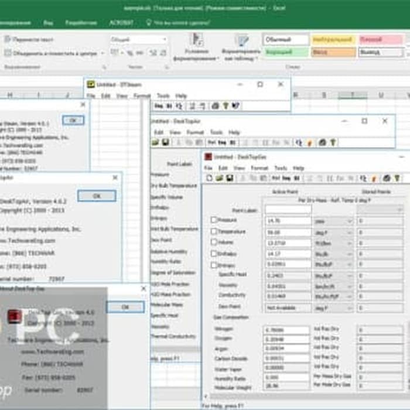
Task: Open the Tools menu in DeskTopGas
Action: pos(281,168)
